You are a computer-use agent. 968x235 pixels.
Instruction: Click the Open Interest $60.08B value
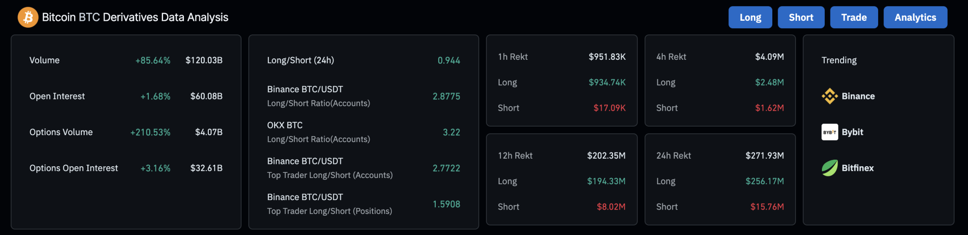(x=206, y=96)
